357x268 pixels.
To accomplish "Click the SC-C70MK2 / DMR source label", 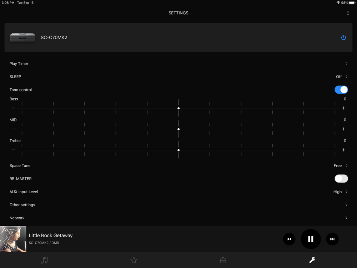I will coord(44,243).
